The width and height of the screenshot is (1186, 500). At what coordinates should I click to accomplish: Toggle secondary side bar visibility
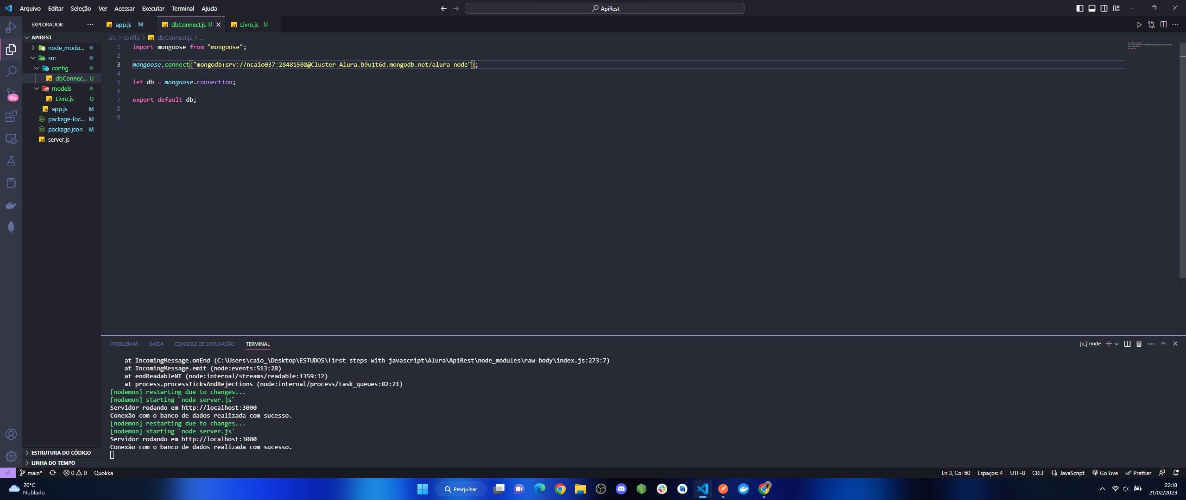[x=1104, y=8]
